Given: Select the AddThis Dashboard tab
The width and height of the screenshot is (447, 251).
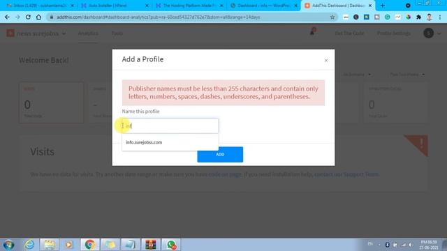Looking at the screenshot, I should [x=335, y=6].
